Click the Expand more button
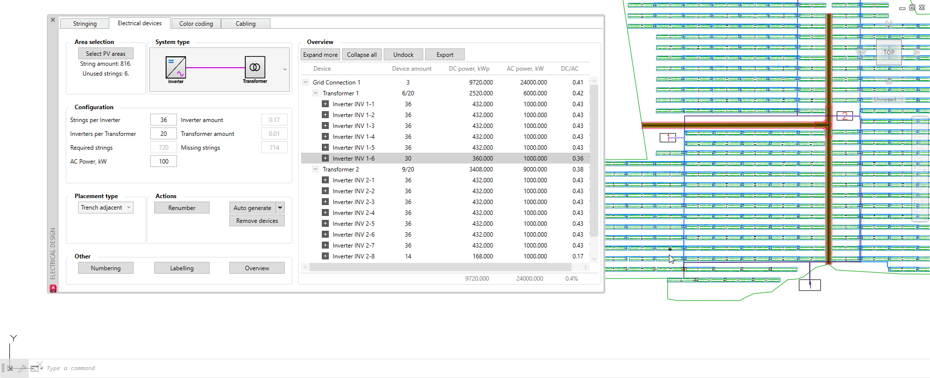The image size is (930, 378). tap(320, 55)
